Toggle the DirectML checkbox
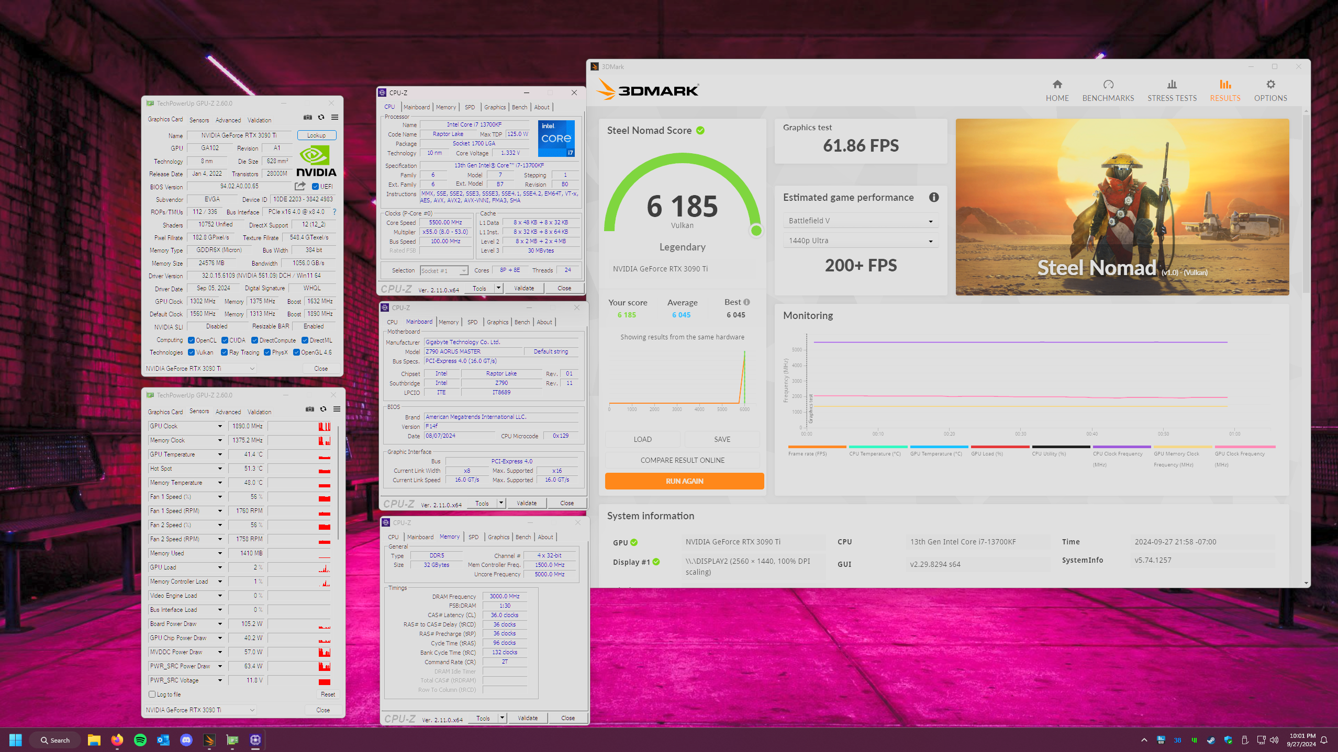This screenshot has width=1338, height=752. coord(305,340)
